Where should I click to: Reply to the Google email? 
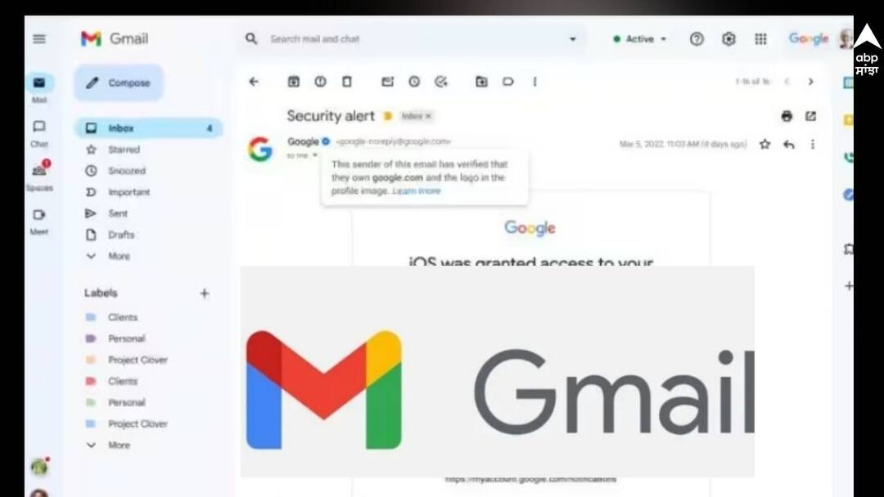point(789,145)
